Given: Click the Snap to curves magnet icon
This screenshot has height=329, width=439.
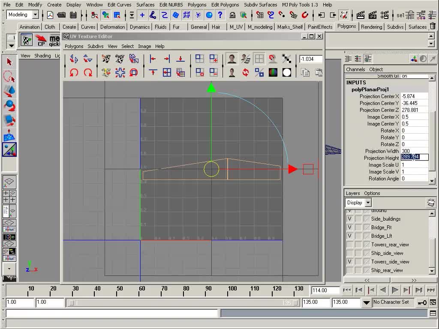Looking at the screenshot, I should (271, 15).
